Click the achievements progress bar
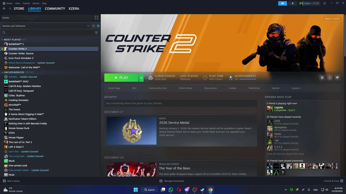346x194 pixels. click(x=248, y=79)
